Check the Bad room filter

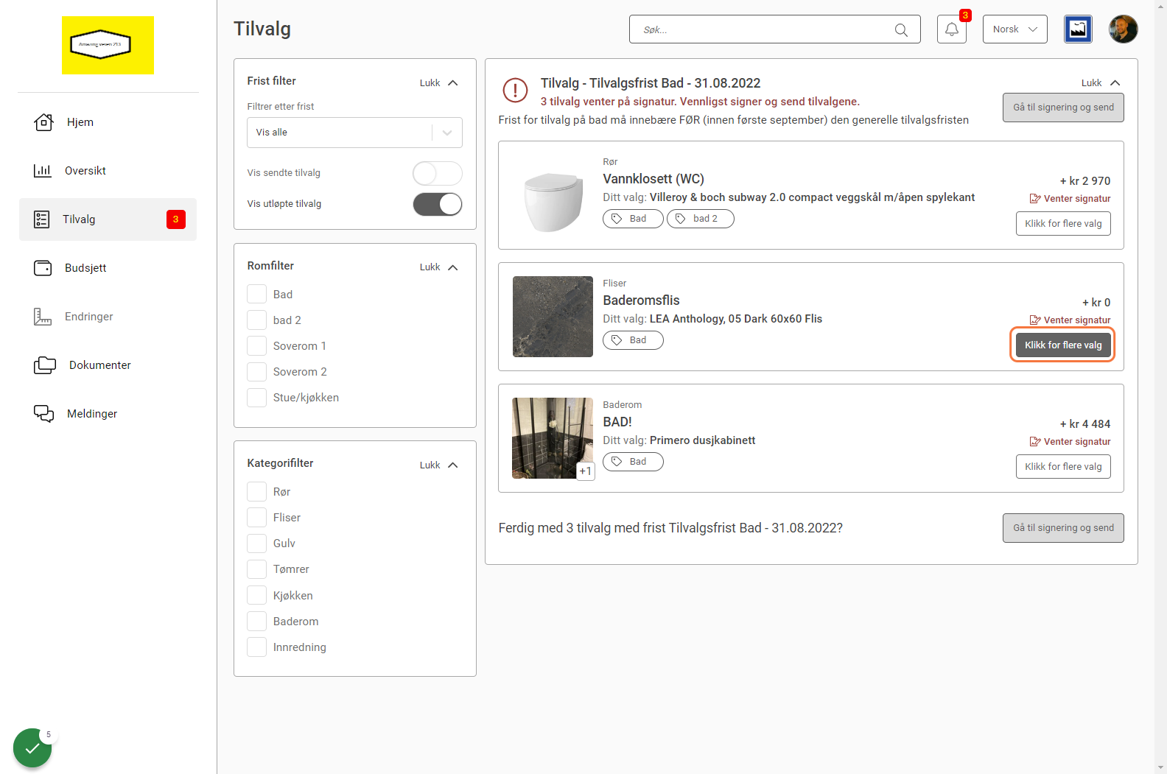coord(256,295)
